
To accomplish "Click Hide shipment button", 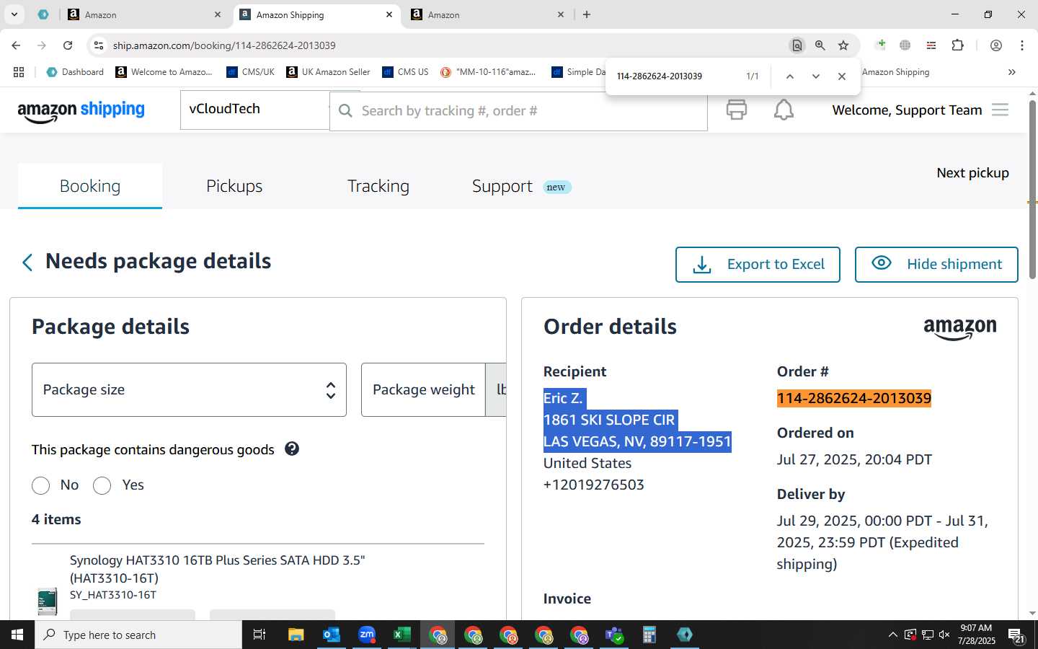I will coord(936,265).
